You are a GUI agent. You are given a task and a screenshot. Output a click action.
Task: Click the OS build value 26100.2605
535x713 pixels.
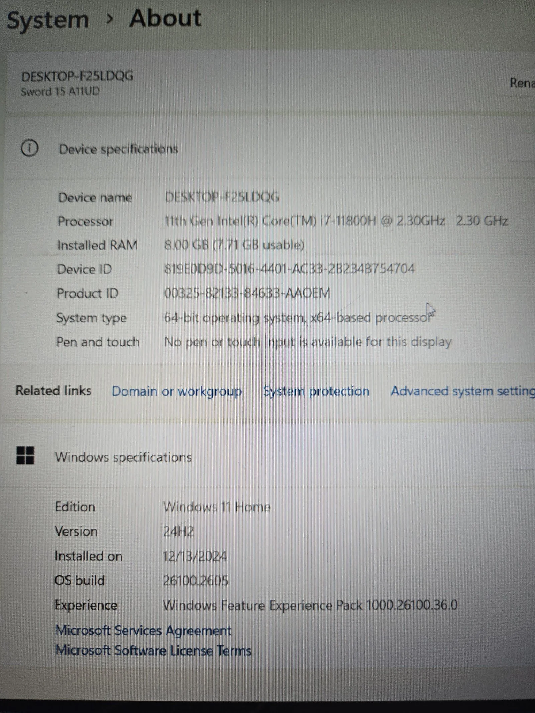(x=196, y=581)
